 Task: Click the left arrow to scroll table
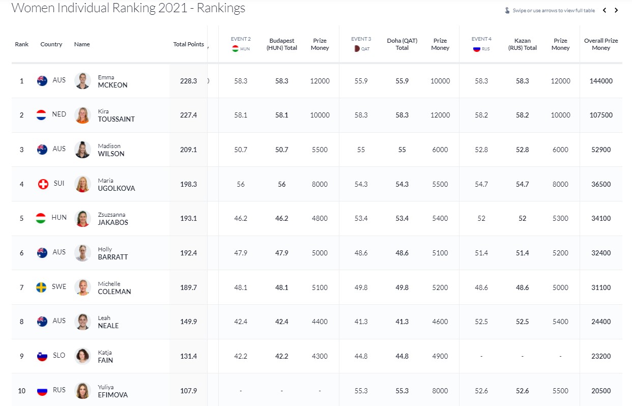(605, 10)
